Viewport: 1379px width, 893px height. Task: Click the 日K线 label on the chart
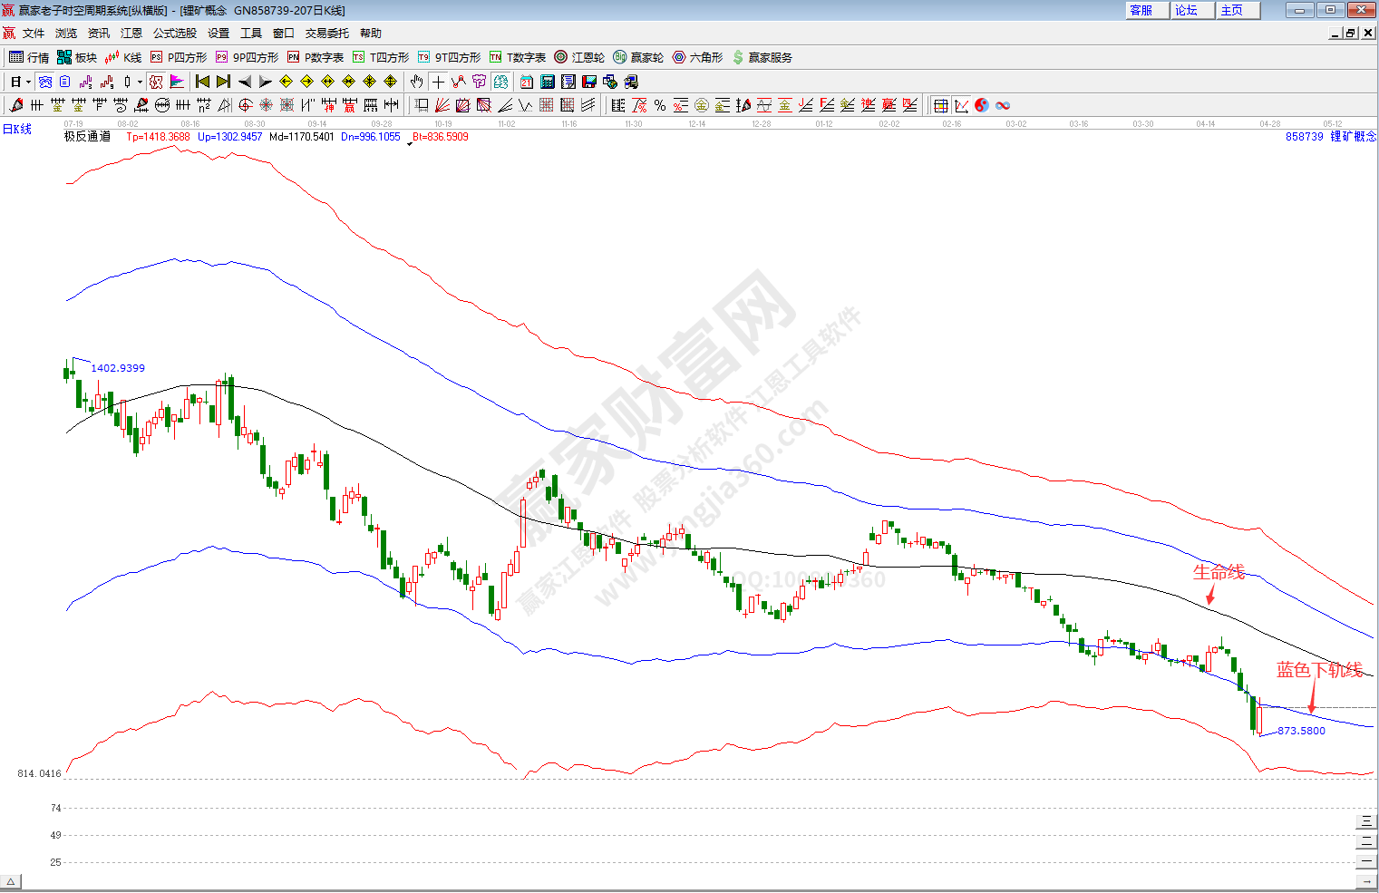point(17,129)
